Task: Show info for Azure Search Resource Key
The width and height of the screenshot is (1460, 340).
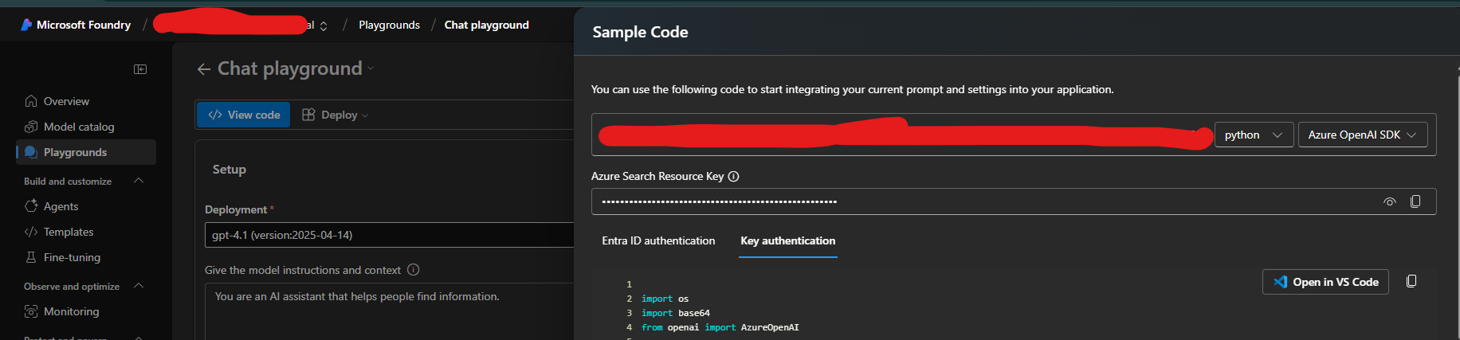Action: click(734, 177)
